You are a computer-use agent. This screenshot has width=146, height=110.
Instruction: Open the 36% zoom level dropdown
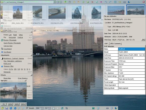[x=42, y=108]
